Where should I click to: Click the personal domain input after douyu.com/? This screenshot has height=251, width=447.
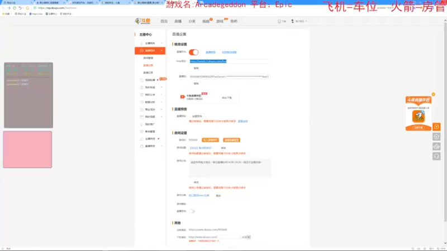229,236
